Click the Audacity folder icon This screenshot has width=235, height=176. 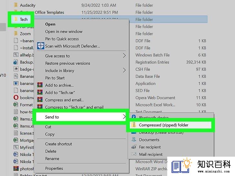pos(16,5)
